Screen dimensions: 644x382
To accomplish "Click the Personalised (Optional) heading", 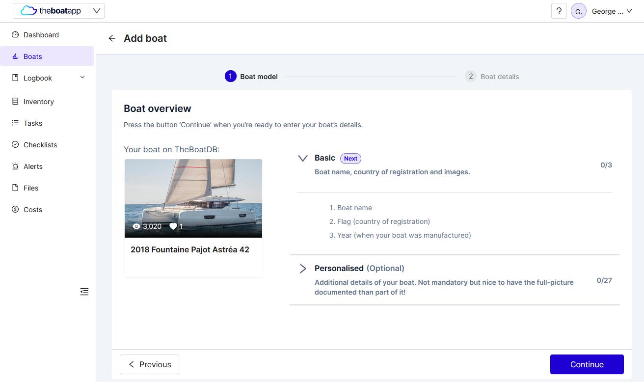I will pyautogui.click(x=359, y=268).
